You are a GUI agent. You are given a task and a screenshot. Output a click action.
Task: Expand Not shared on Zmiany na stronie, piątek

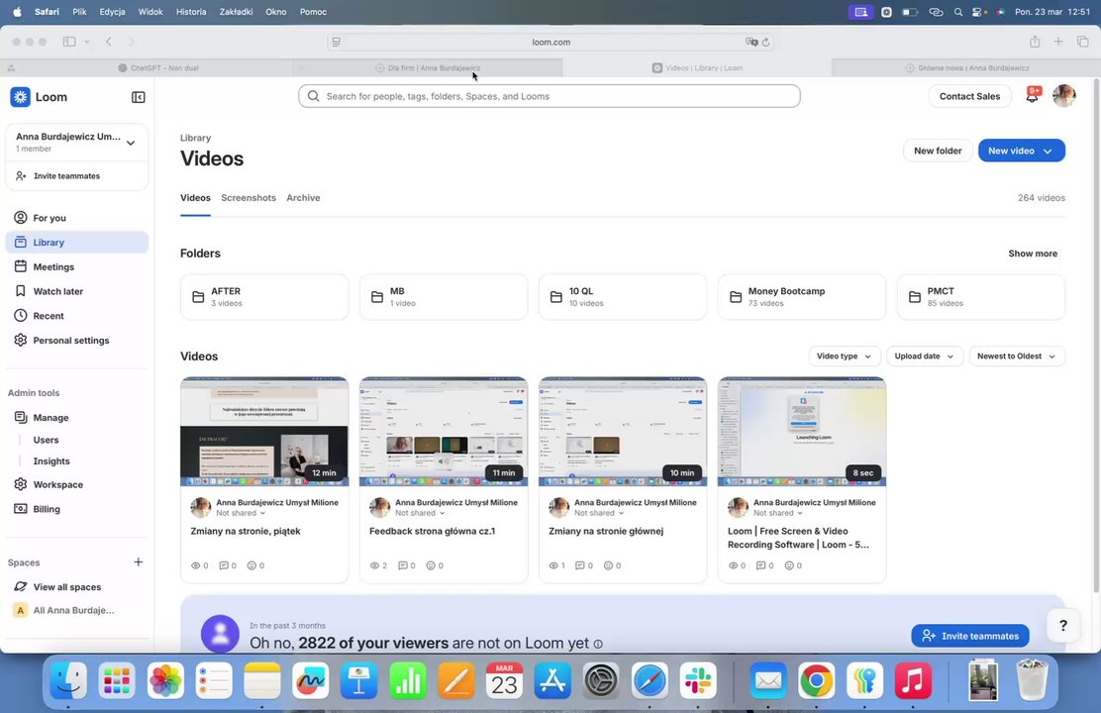coord(241,513)
